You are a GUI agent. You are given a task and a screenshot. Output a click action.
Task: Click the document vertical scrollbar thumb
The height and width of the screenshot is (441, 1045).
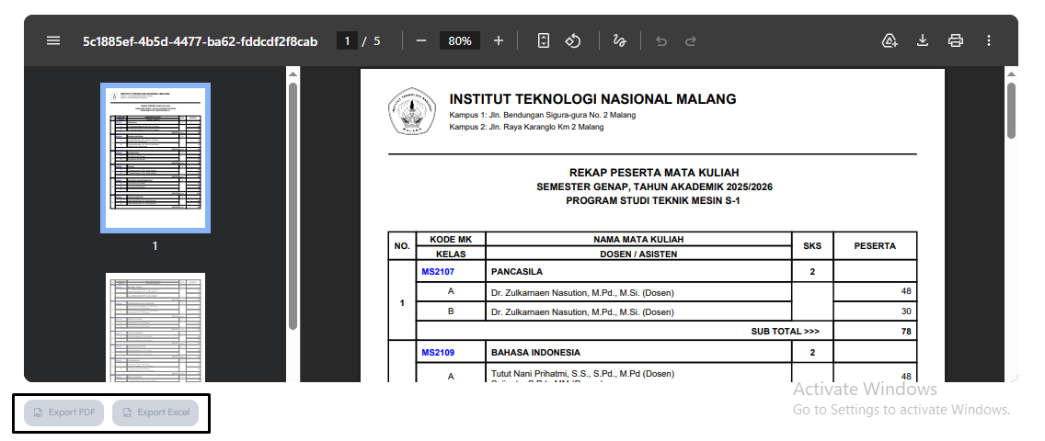(1011, 110)
